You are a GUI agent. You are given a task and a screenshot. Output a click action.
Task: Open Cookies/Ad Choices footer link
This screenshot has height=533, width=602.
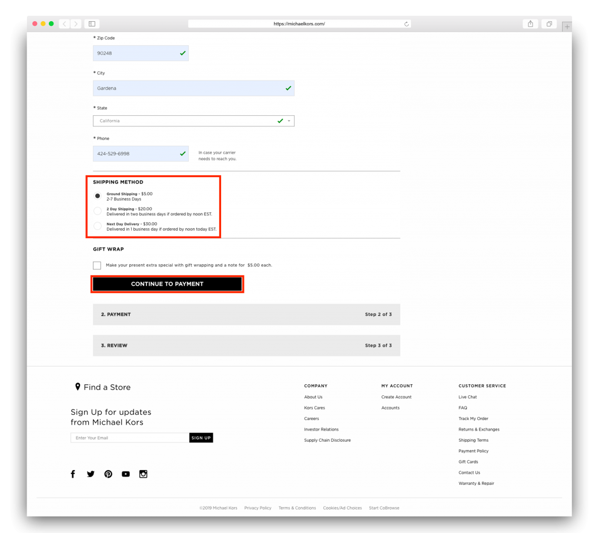click(343, 508)
